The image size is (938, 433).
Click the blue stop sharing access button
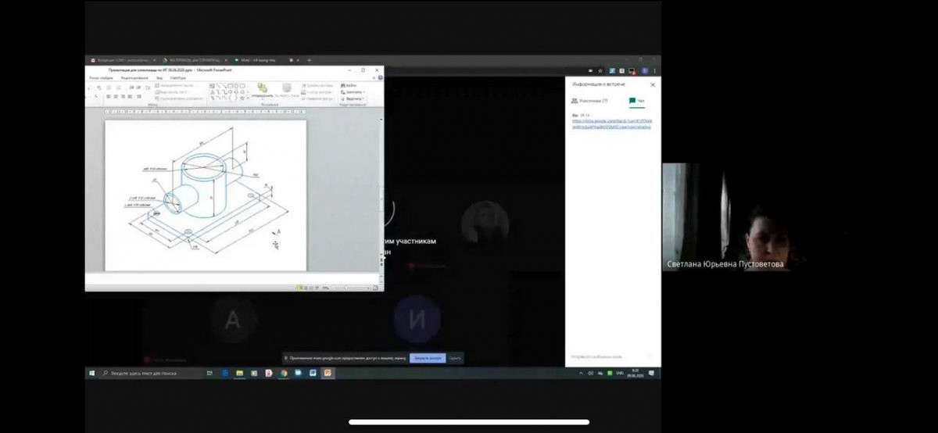tap(428, 358)
